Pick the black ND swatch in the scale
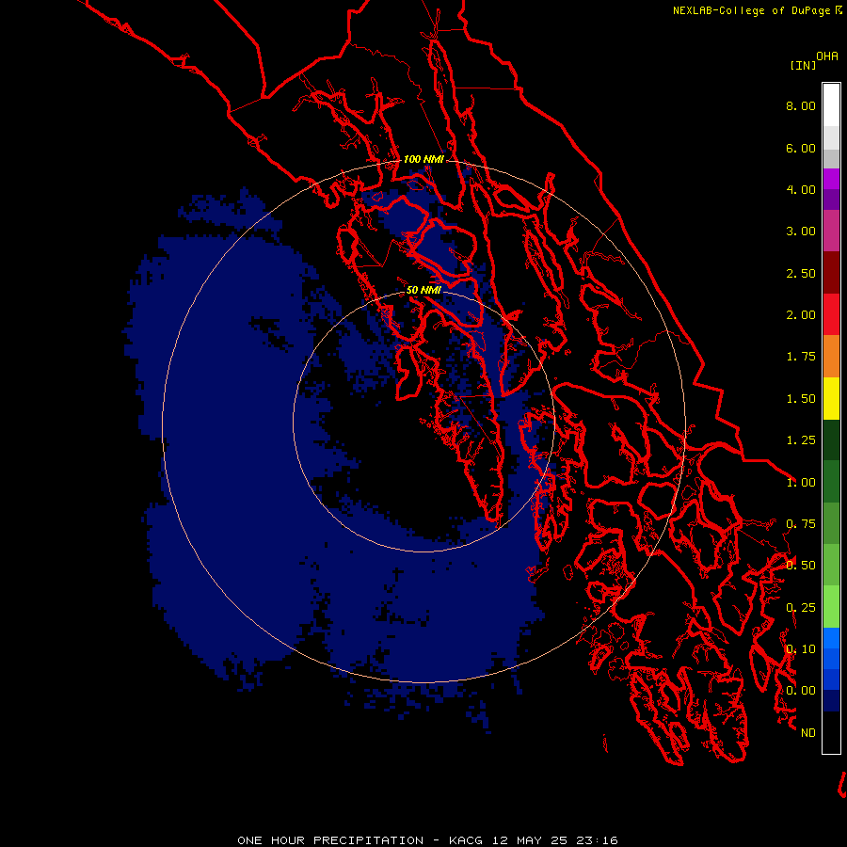Screen dimensions: 847x847 tap(831, 732)
